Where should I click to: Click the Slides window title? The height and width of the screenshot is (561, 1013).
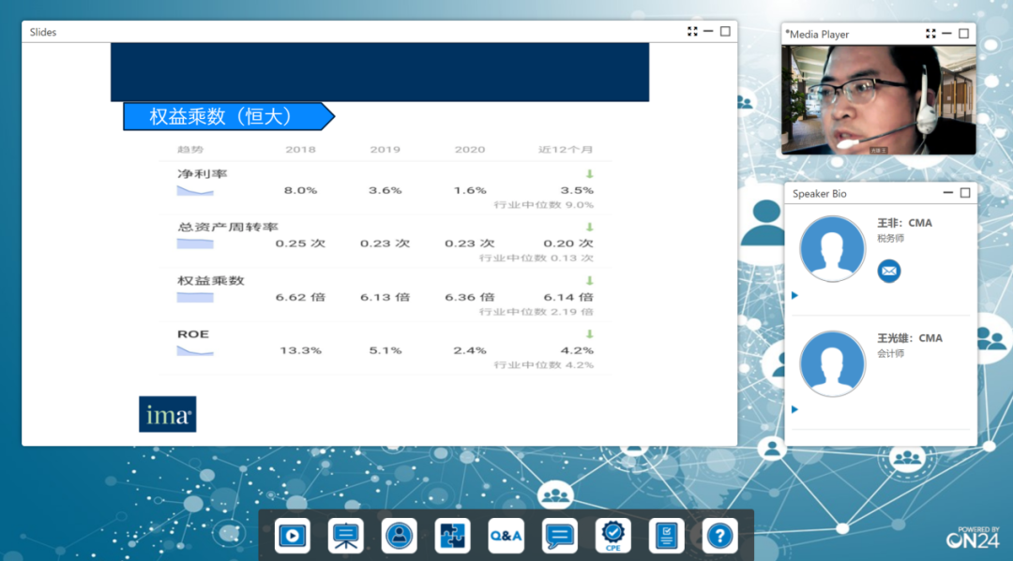pyautogui.click(x=43, y=32)
